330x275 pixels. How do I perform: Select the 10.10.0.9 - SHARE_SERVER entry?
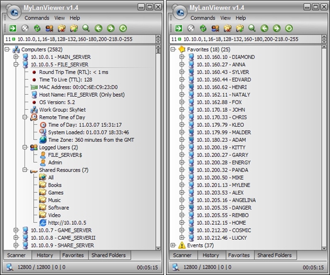click(62, 245)
